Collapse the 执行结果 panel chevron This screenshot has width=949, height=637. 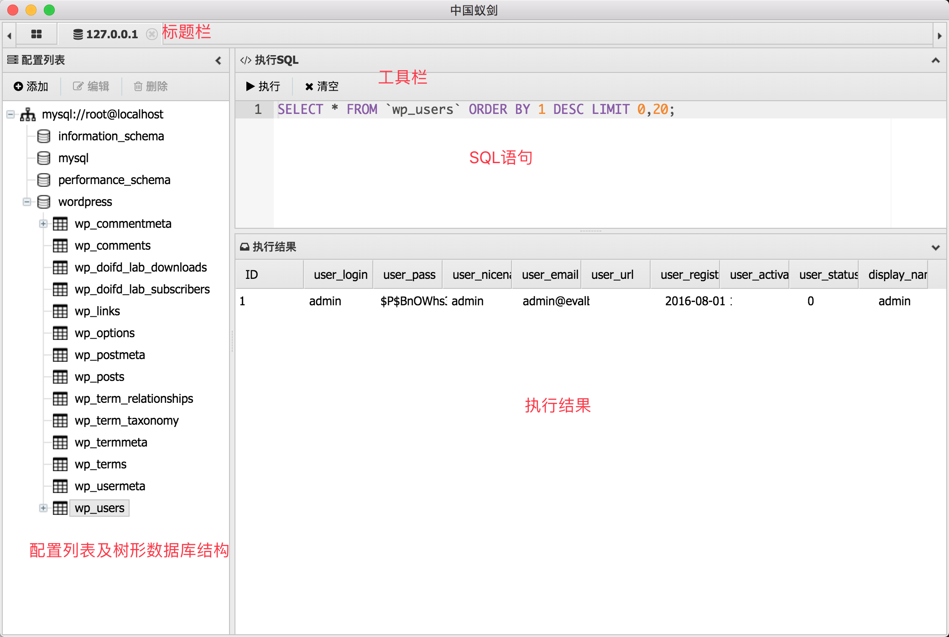[x=935, y=247]
